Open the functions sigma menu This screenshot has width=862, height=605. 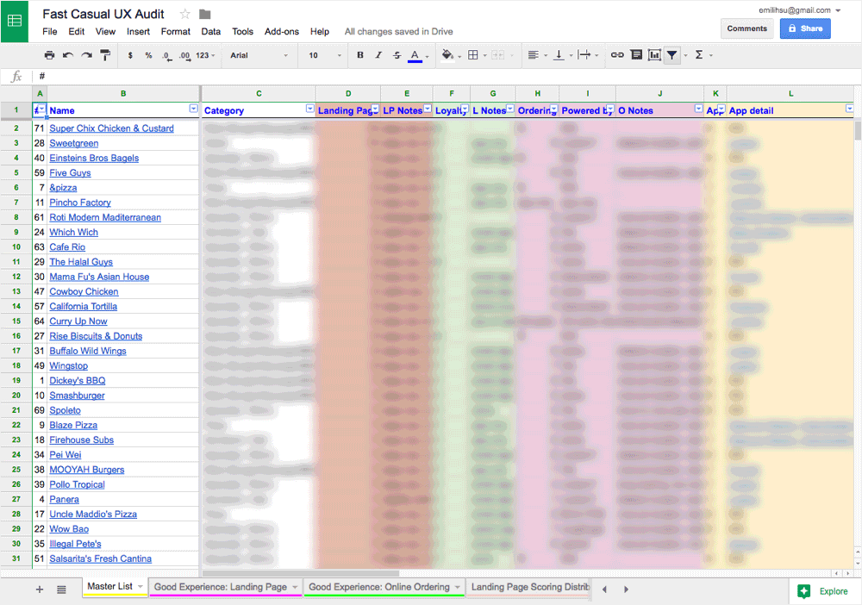(x=699, y=55)
